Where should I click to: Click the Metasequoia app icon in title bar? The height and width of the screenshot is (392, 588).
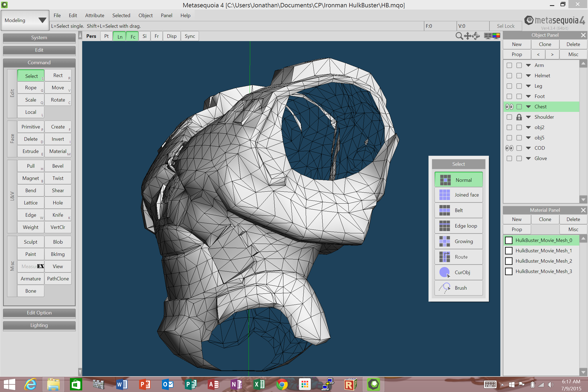coord(5,5)
